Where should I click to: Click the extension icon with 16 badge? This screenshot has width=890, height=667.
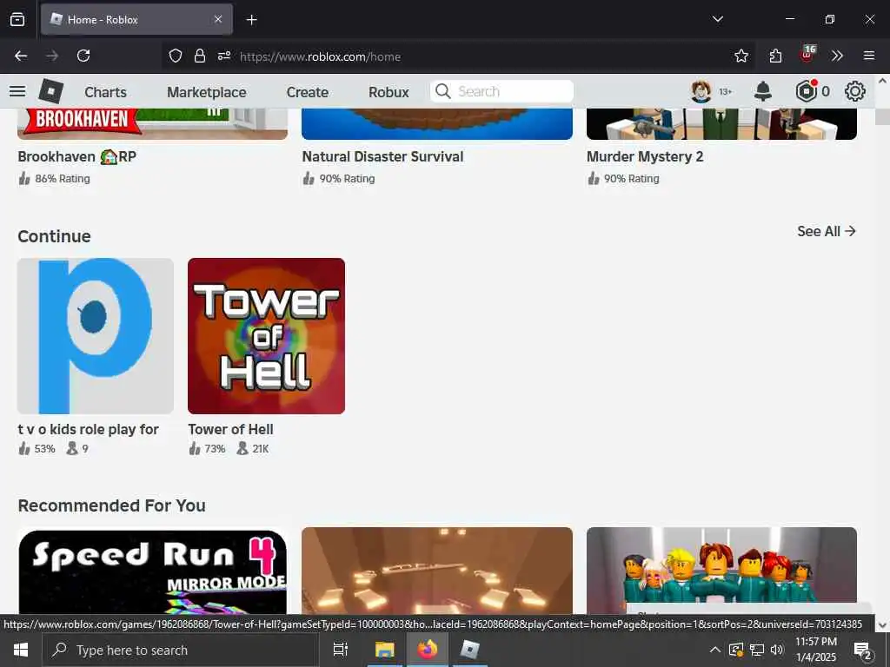click(x=807, y=54)
